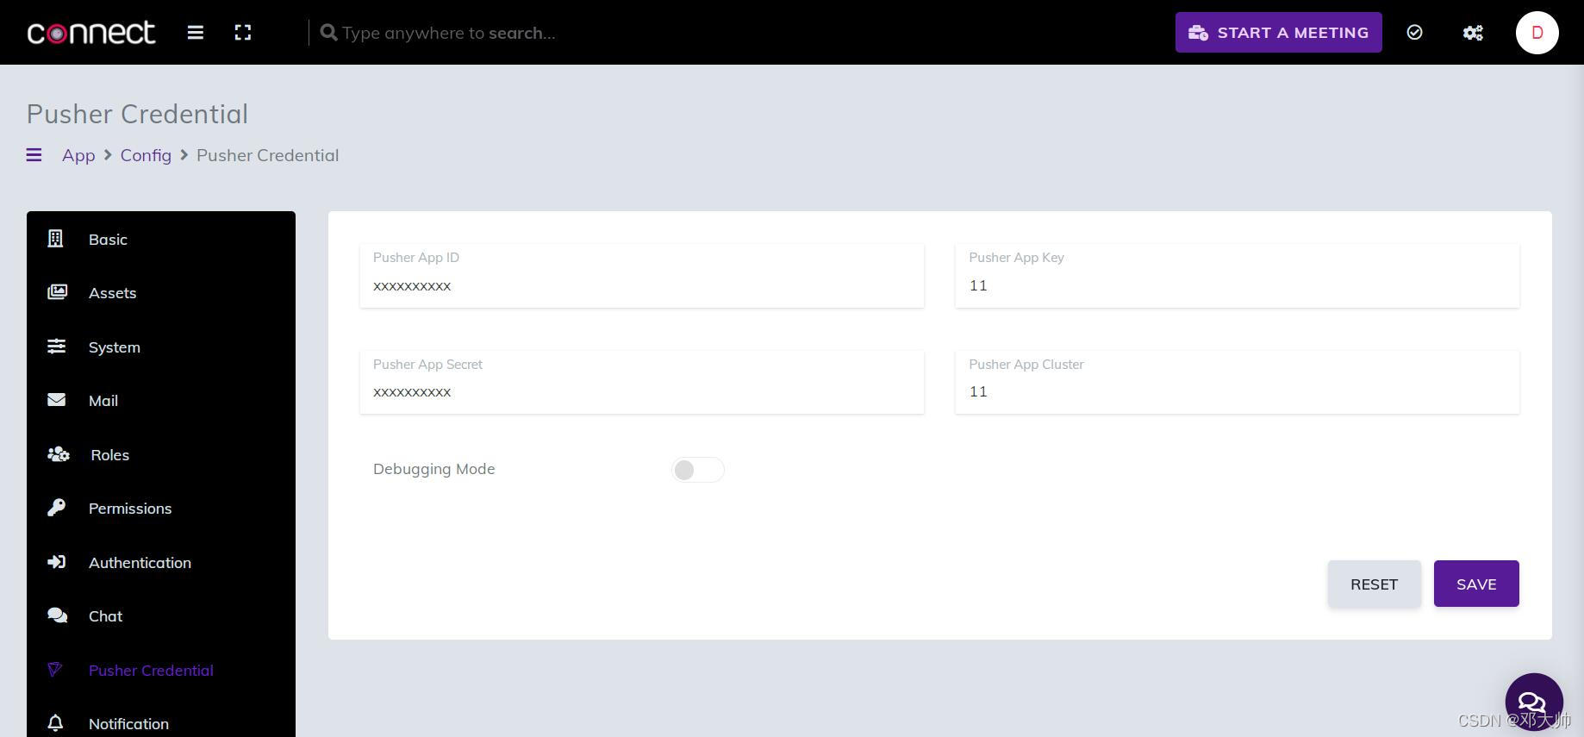Click the Connect logo

click(x=91, y=33)
